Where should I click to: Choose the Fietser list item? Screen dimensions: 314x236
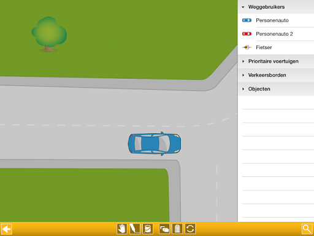(x=276, y=47)
